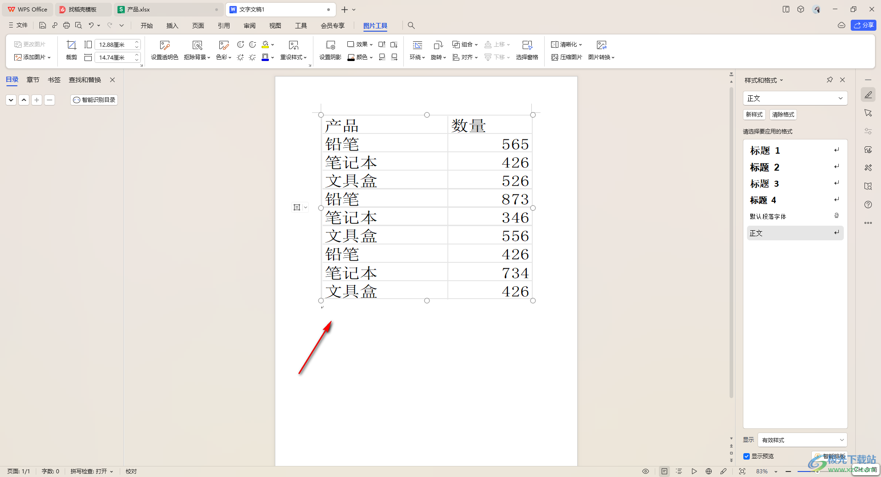Switch to reading eye-protection mode icon
The image size is (881, 477).
tap(646, 471)
